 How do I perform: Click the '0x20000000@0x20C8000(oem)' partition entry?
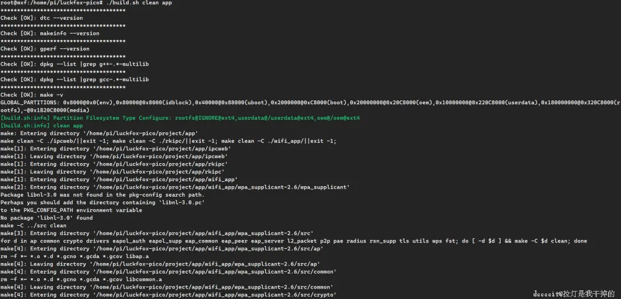[391, 102]
